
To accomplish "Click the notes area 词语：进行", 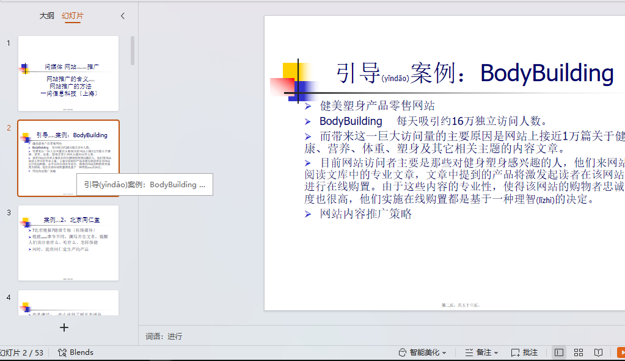I will (164, 337).
